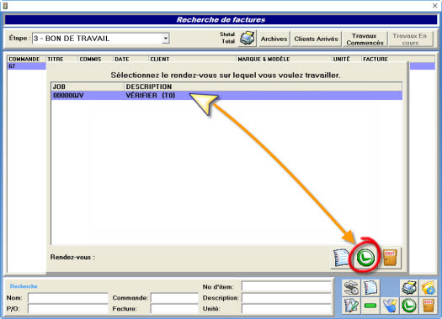Click the DESCRIPTION column header

[264, 86]
